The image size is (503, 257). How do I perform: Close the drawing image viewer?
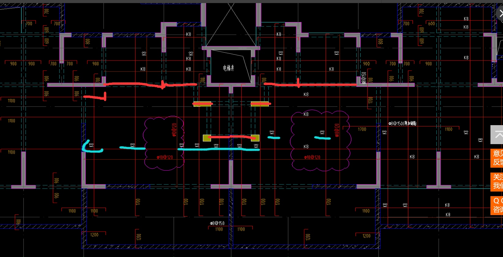[x=500, y=14]
